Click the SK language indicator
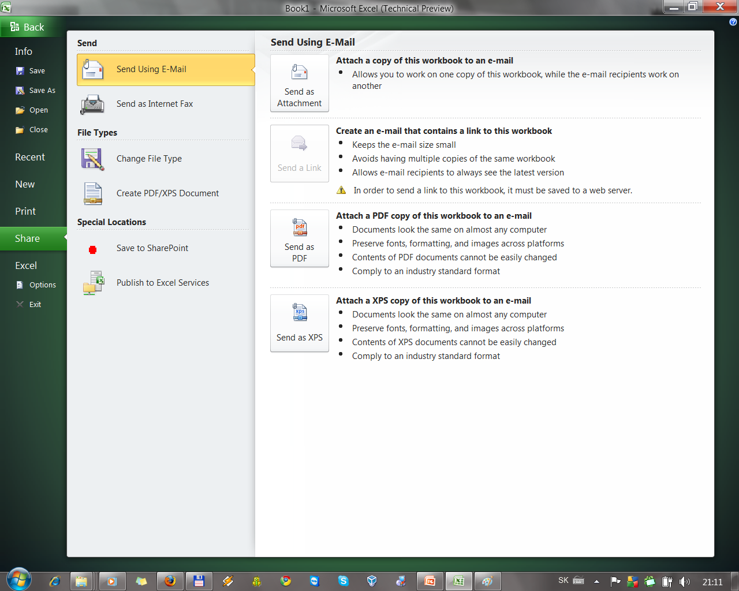This screenshot has width=739, height=591. tap(563, 581)
